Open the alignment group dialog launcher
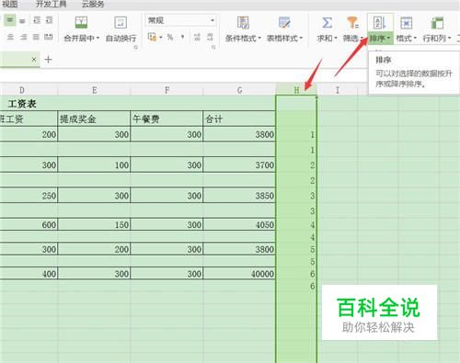 [x=135, y=47]
